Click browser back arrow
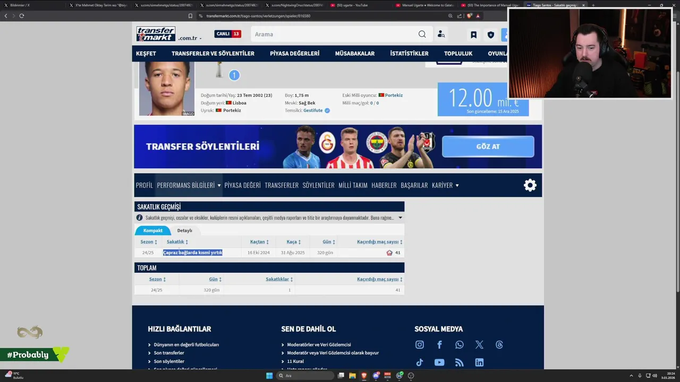Viewport: 680px width, 382px height. point(6,16)
